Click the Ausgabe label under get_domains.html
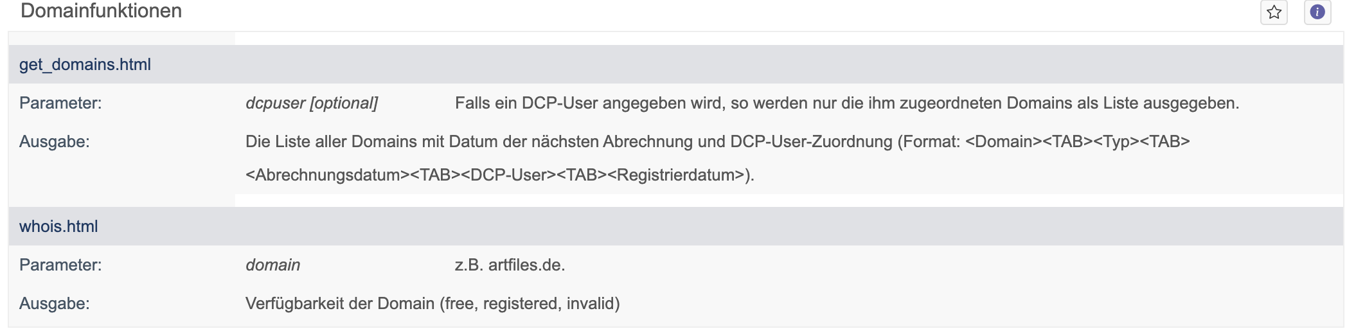 click(55, 141)
